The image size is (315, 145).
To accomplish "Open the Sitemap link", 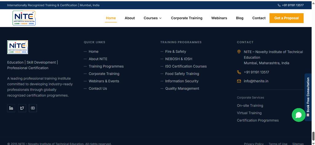I will pos(298,144).
